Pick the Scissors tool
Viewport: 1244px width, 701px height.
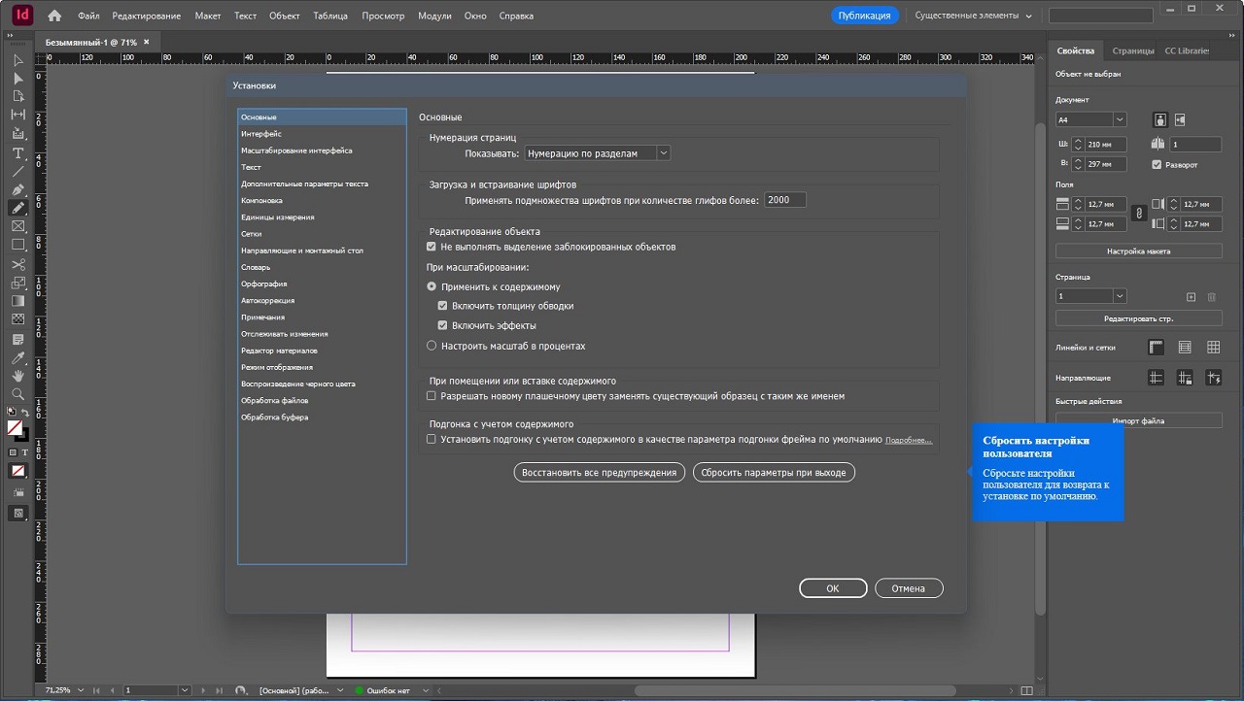17,264
